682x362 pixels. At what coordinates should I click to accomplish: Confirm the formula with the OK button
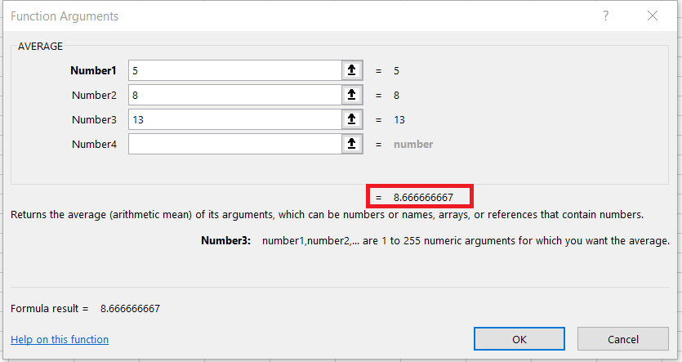pos(519,339)
